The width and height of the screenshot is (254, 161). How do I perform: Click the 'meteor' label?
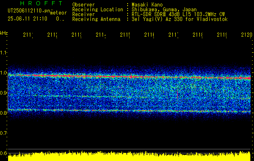[59, 13]
